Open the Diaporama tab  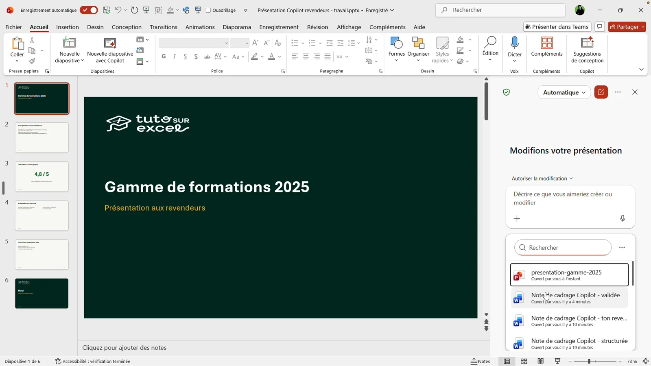tap(237, 27)
